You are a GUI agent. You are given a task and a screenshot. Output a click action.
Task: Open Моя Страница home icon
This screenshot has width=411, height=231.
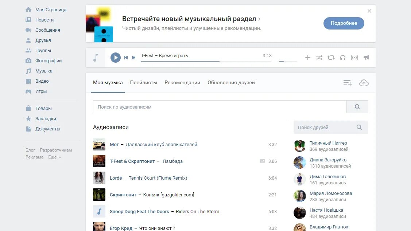tap(28, 10)
